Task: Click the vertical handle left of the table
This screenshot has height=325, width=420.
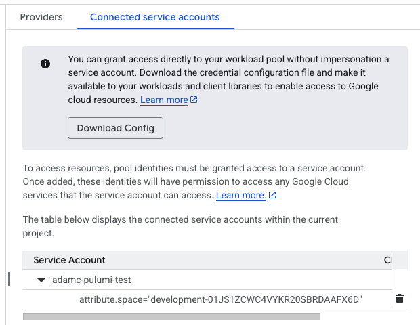Action: click(x=9, y=279)
